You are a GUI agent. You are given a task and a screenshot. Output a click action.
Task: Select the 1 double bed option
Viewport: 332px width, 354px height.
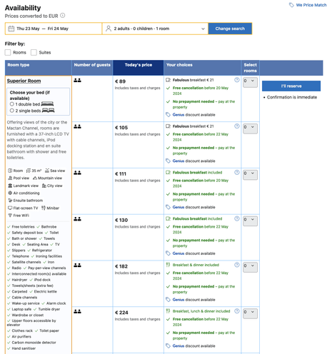(x=12, y=104)
